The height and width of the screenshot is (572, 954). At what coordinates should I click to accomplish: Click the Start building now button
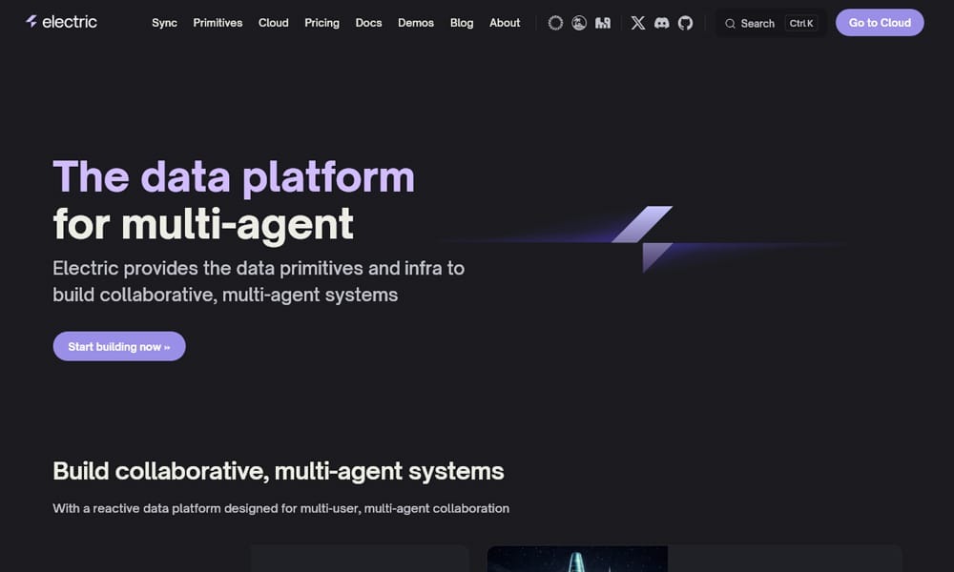tap(119, 346)
